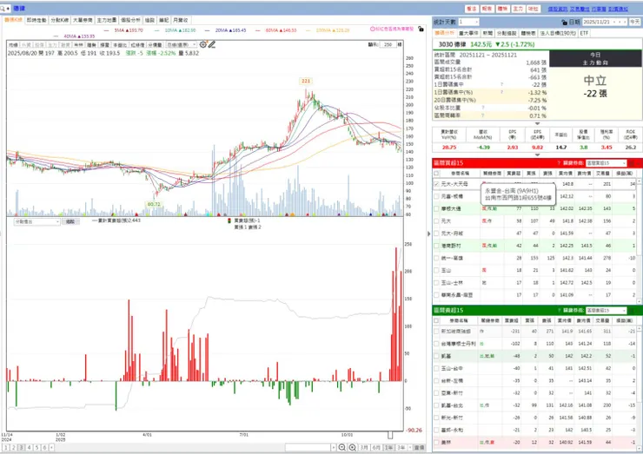This screenshot has width=643, height=454.
Task: Switch to the 重大事件 tab
Action: [x=468, y=33]
